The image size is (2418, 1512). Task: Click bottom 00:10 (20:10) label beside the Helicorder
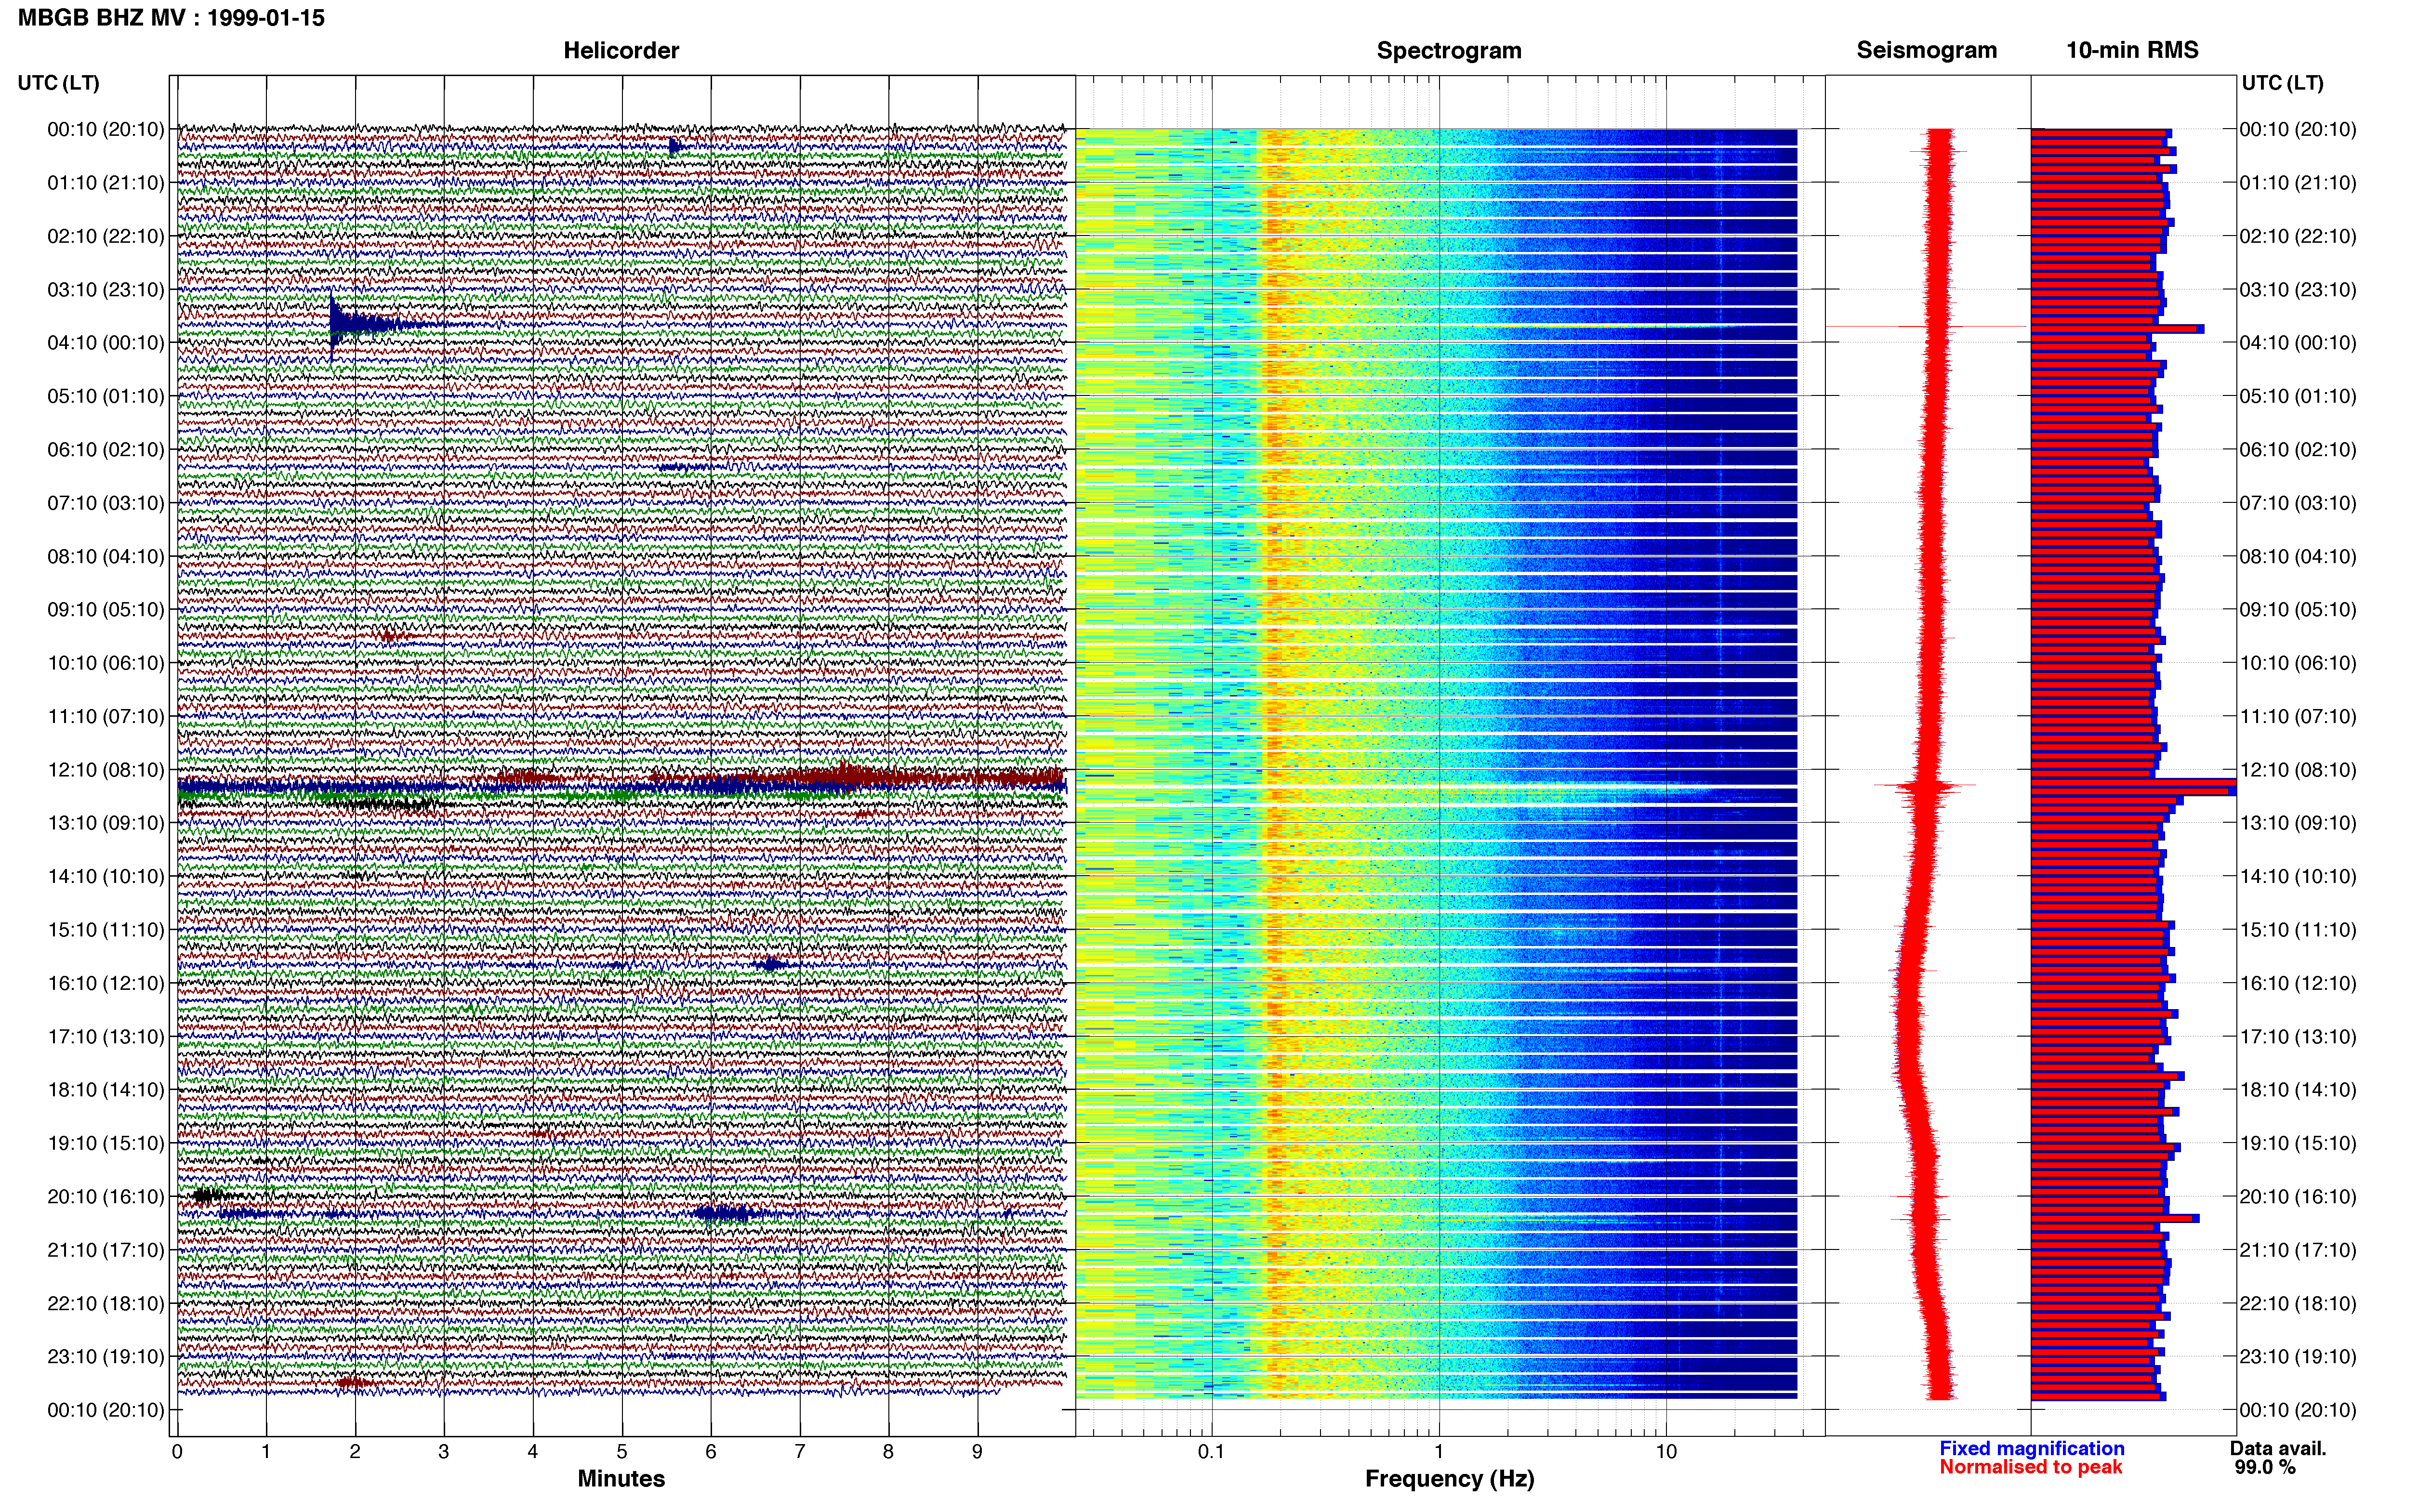click(106, 1410)
